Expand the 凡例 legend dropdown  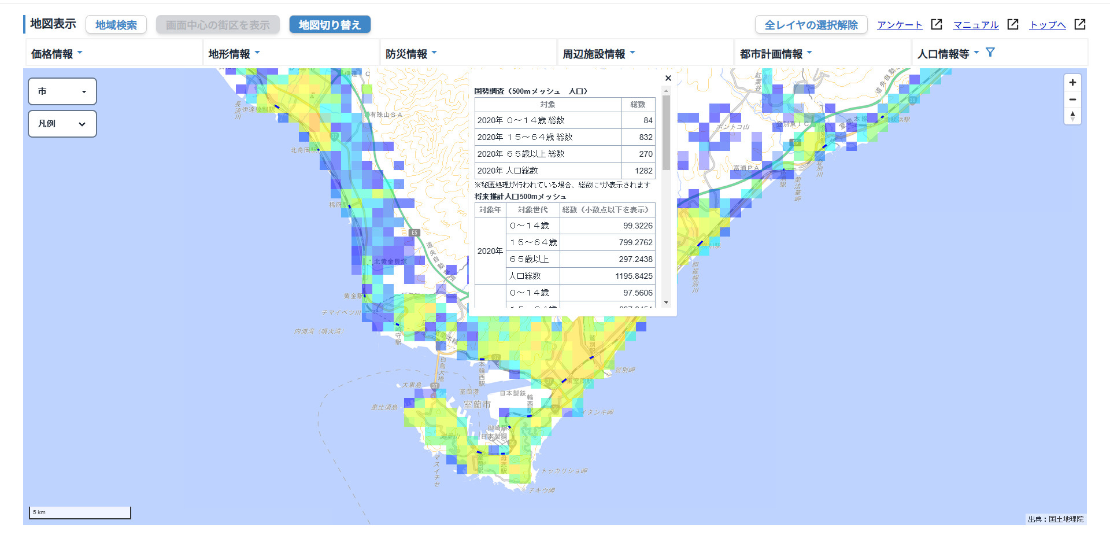[x=62, y=124]
